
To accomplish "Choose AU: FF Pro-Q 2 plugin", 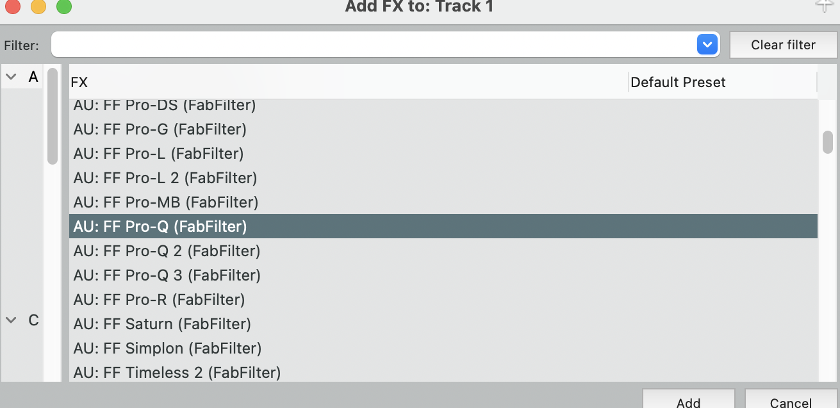I will point(167,251).
